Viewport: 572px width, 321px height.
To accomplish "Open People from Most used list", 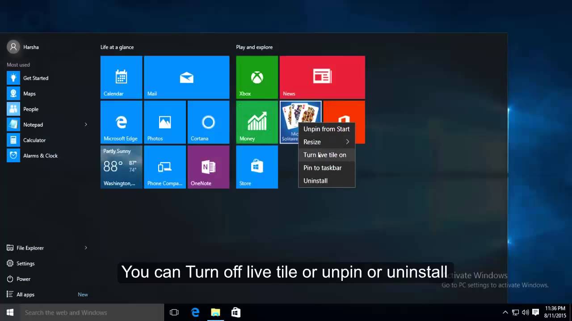I will coord(47,109).
